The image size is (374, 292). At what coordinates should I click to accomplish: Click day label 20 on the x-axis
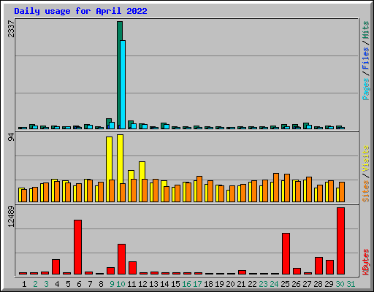coord(230,284)
